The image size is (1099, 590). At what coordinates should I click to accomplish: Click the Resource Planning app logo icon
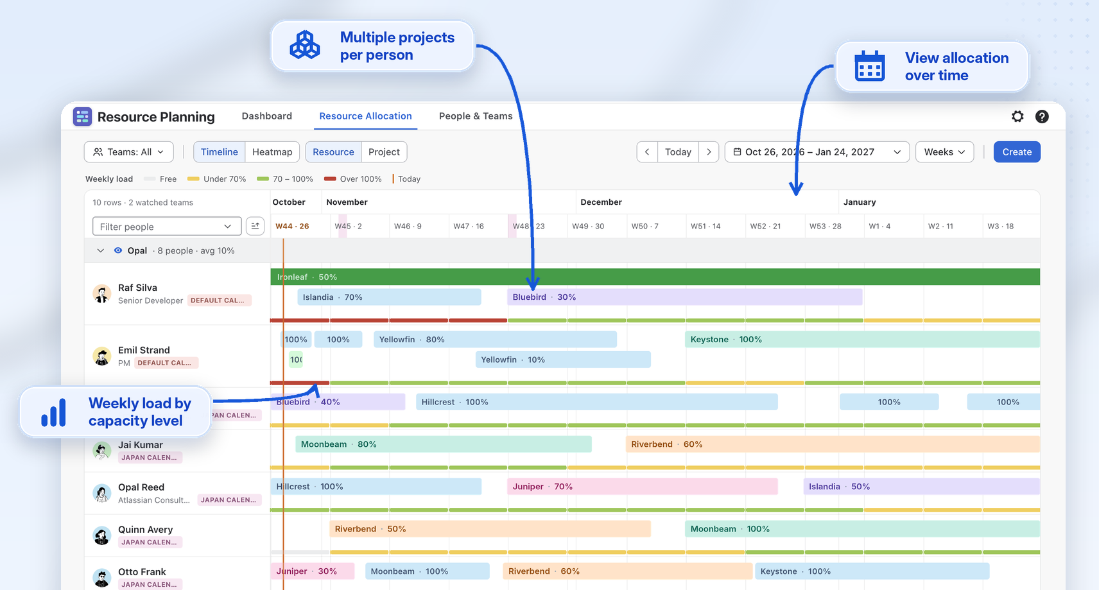point(82,116)
